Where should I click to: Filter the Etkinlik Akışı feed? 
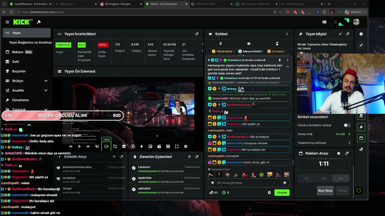pyautogui.click(x=114, y=157)
